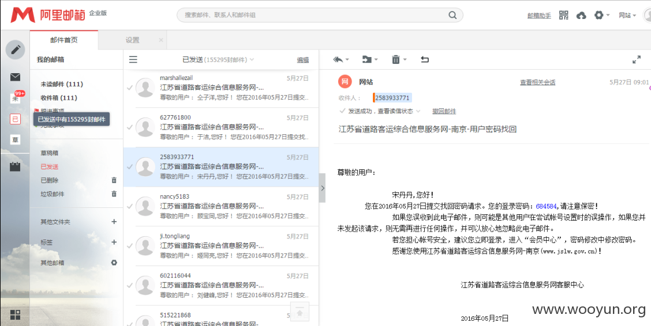The width and height of the screenshot is (651, 326).
Task: Click the user avatar in header
Action: point(648,16)
